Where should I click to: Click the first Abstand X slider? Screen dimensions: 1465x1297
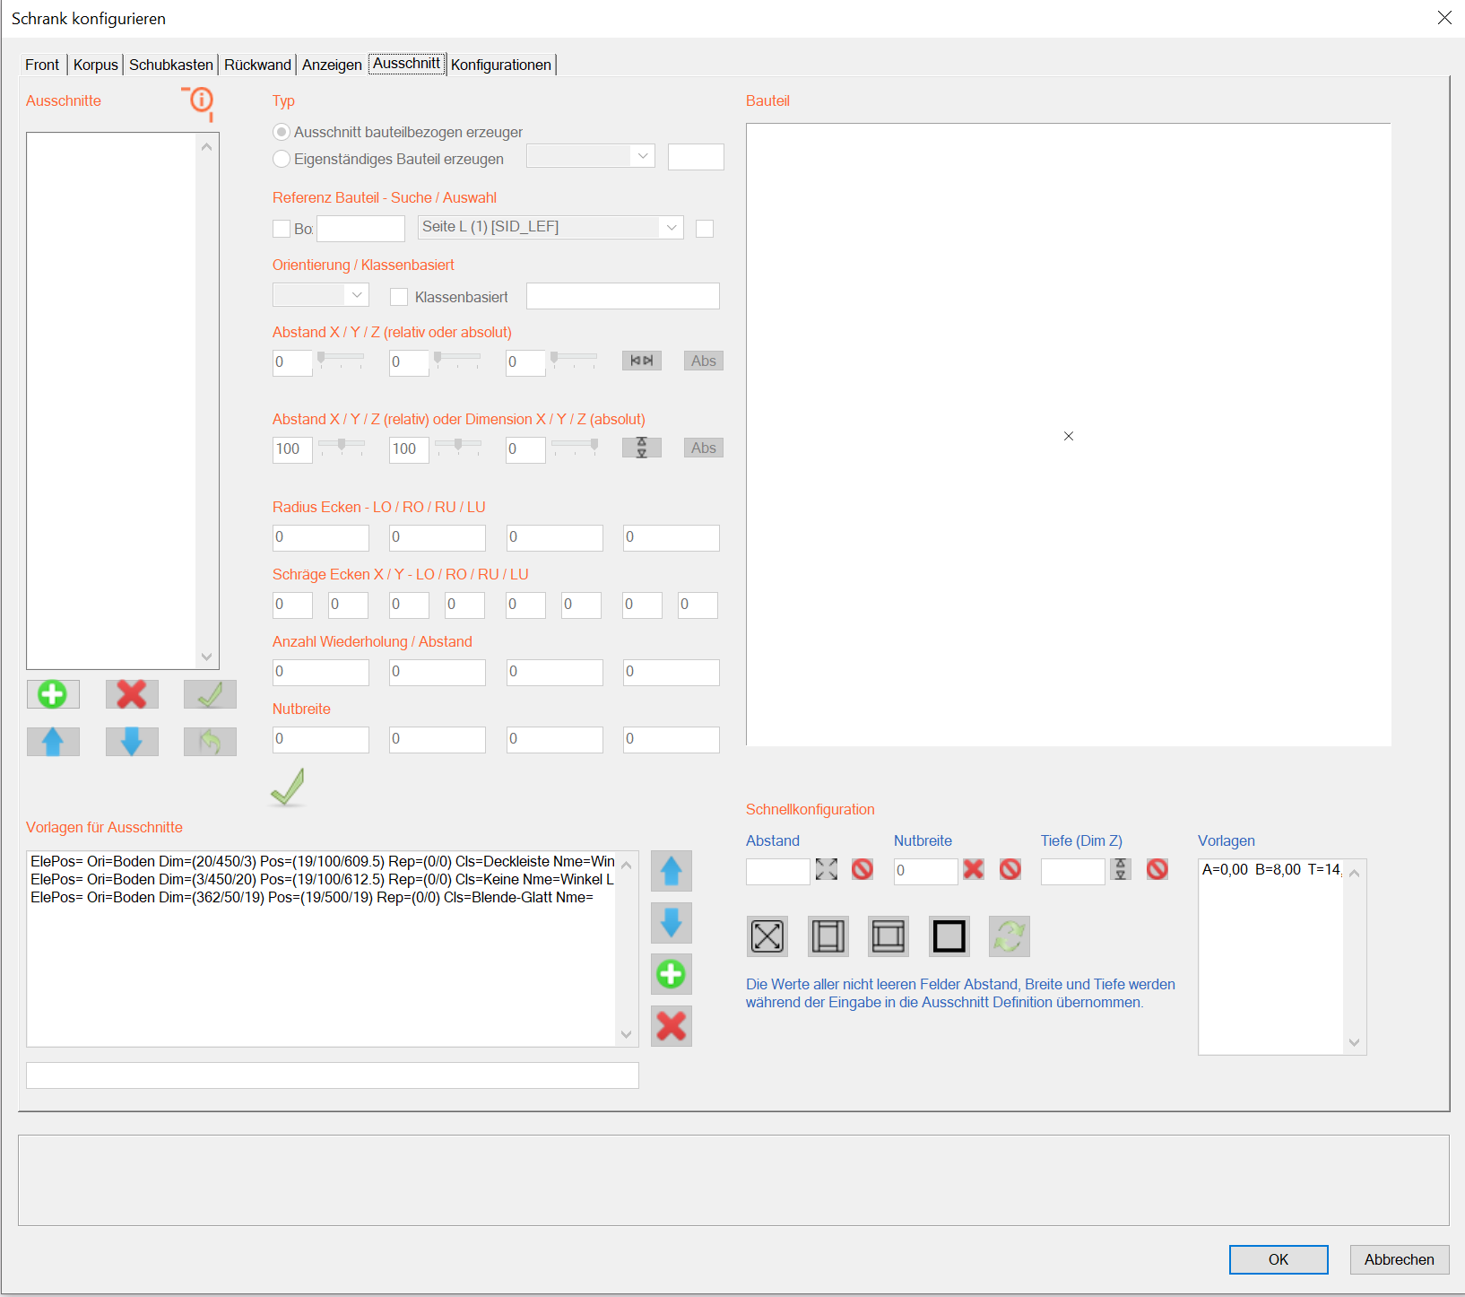341,358
